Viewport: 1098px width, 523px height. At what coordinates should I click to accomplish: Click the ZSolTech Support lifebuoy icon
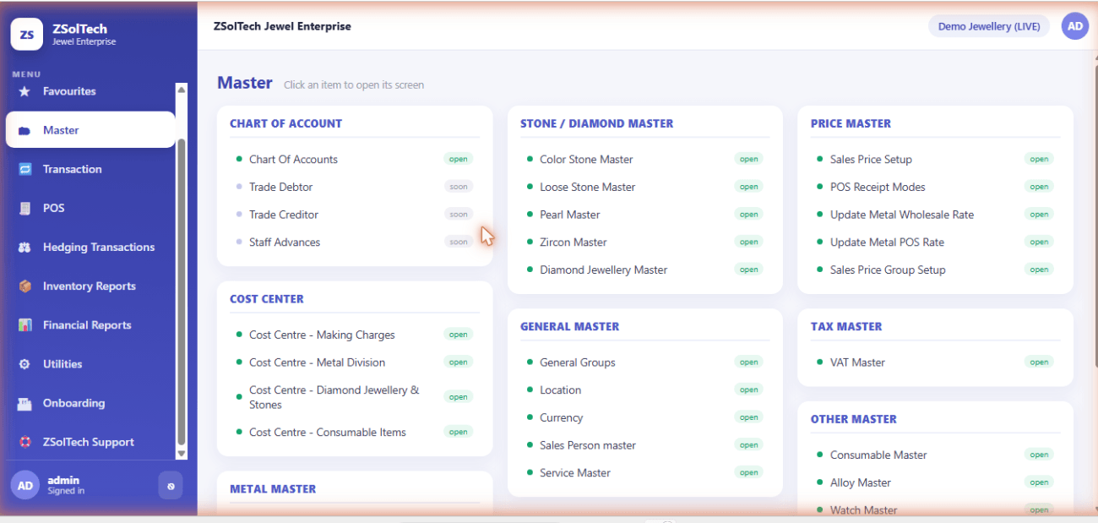point(24,442)
